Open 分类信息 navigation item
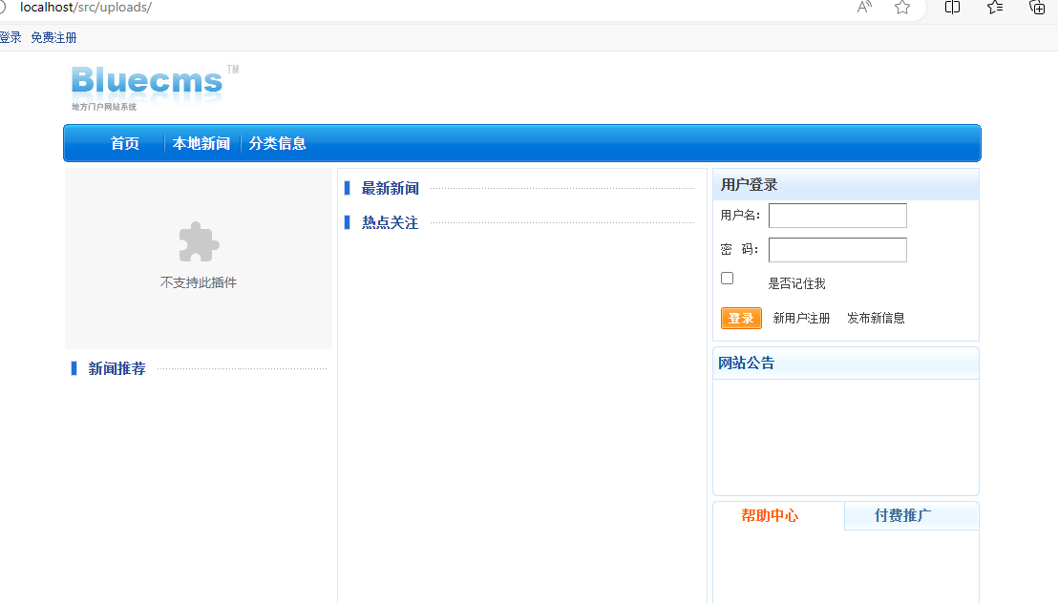 (277, 143)
